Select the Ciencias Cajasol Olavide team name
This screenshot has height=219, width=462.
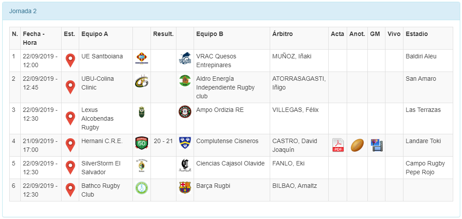pos(230,163)
